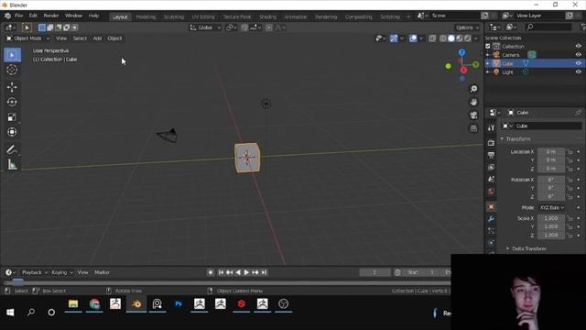
Task: Open the Playback dropdown
Action: tap(35, 272)
